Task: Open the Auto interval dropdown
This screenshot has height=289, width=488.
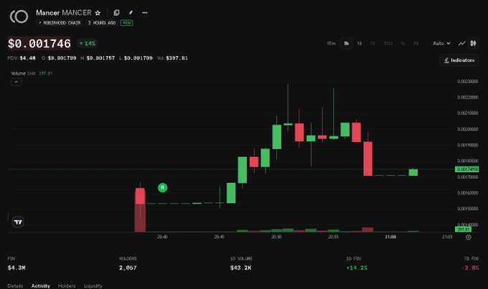Action: click(x=441, y=43)
